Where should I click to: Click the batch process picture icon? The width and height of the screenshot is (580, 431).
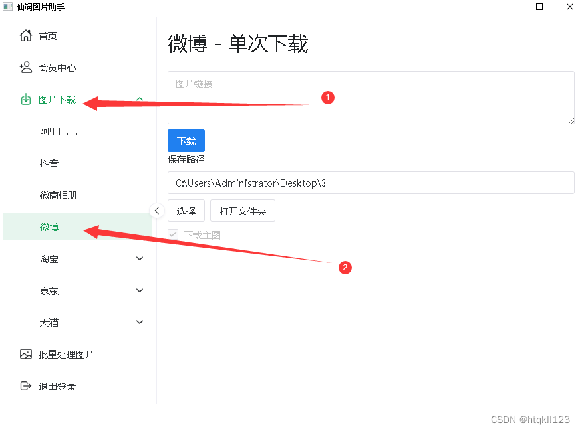click(x=25, y=354)
